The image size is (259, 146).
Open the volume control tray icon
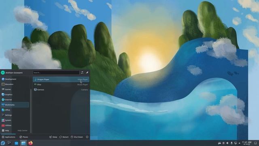(227, 143)
